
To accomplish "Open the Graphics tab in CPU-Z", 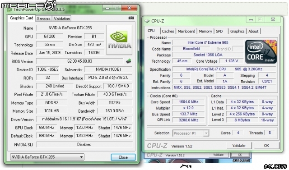I will point(237,31).
